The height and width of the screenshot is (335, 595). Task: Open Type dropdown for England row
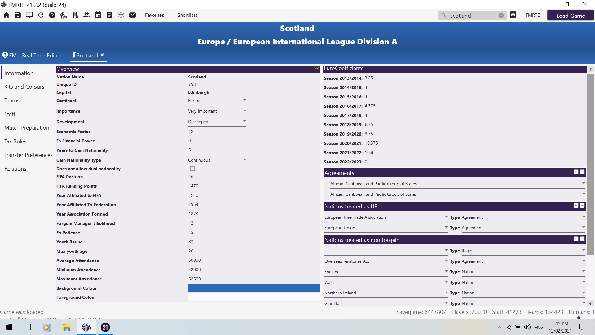point(523,272)
